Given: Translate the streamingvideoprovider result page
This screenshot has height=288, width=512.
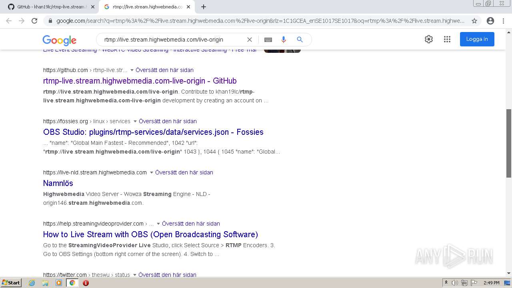Looking at the screenshot, I should click(191, 224).
